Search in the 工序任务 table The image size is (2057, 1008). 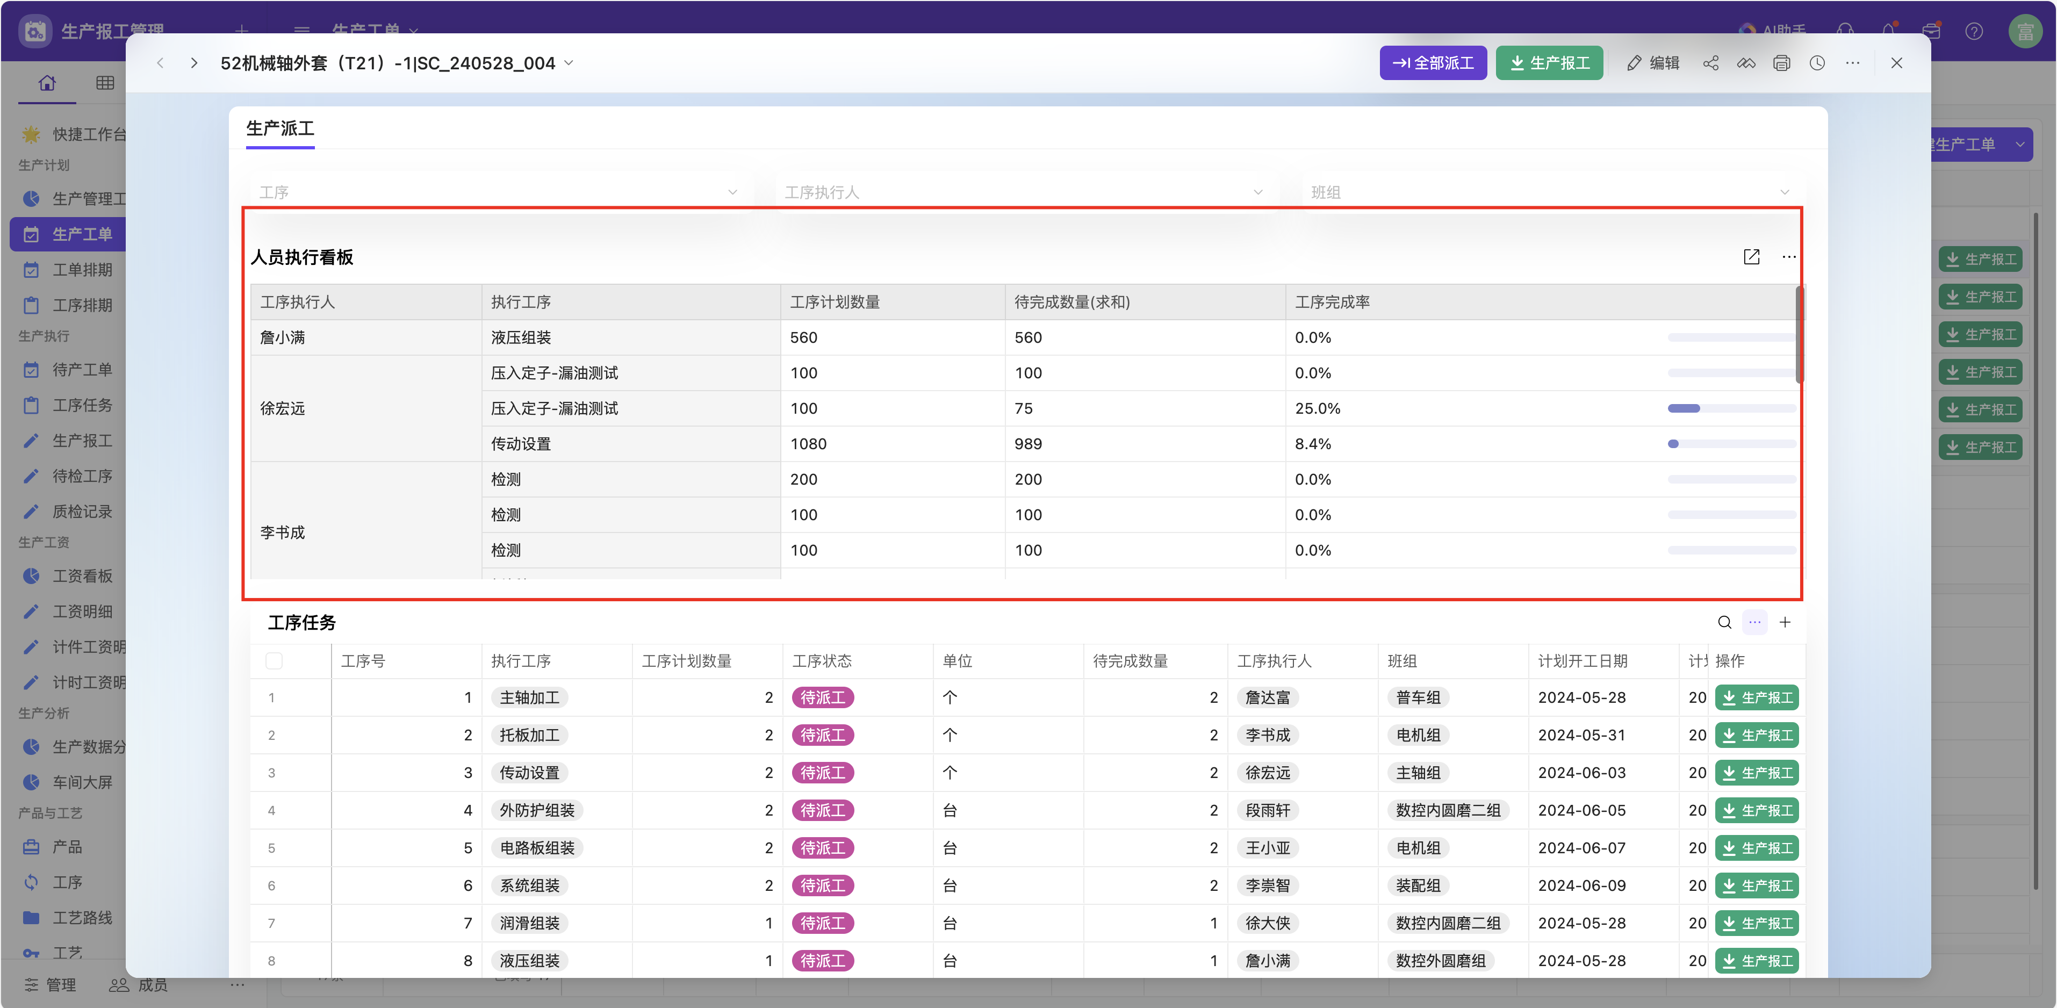[1725, 622]
